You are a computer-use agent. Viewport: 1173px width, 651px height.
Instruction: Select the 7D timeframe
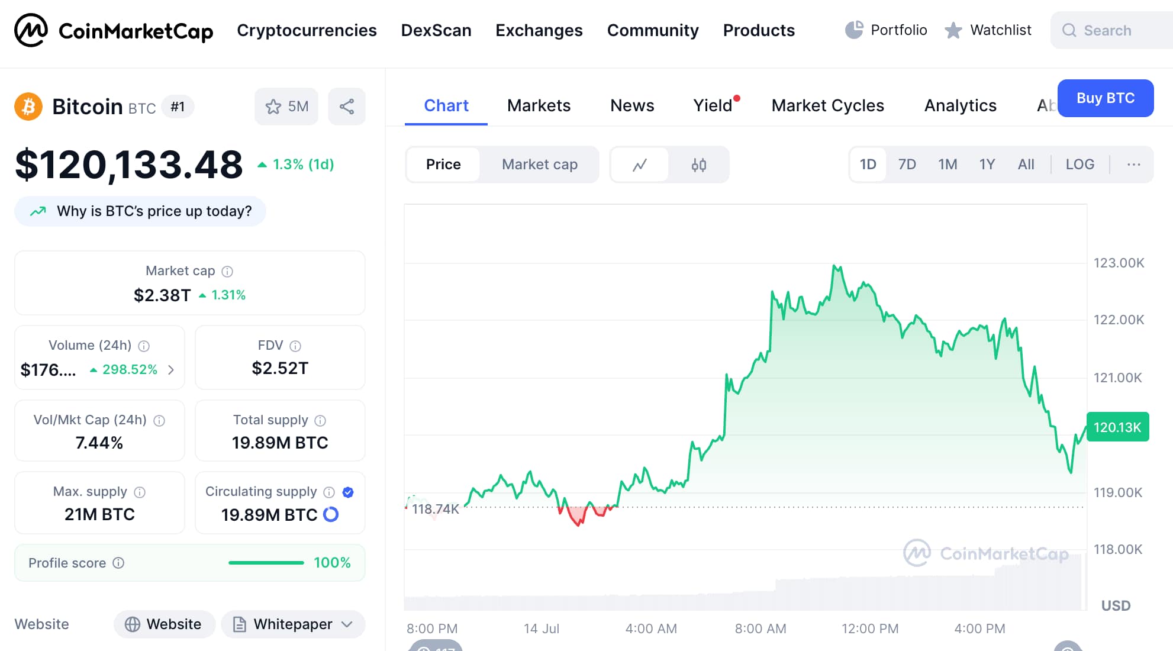coord(907,165)
